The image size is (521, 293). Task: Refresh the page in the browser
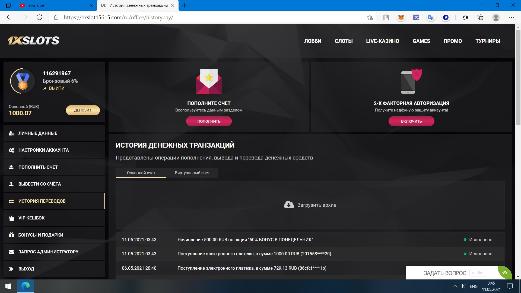point(39,17)
